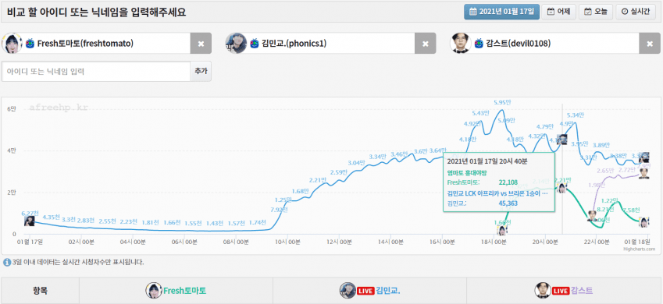Click the info icon beside the 3일 이내 notice
The image size is (663, 304).
(x=7, y=262)
